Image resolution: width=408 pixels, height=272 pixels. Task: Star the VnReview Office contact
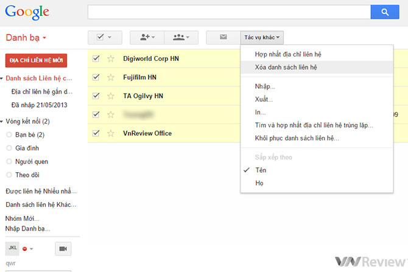111,133
